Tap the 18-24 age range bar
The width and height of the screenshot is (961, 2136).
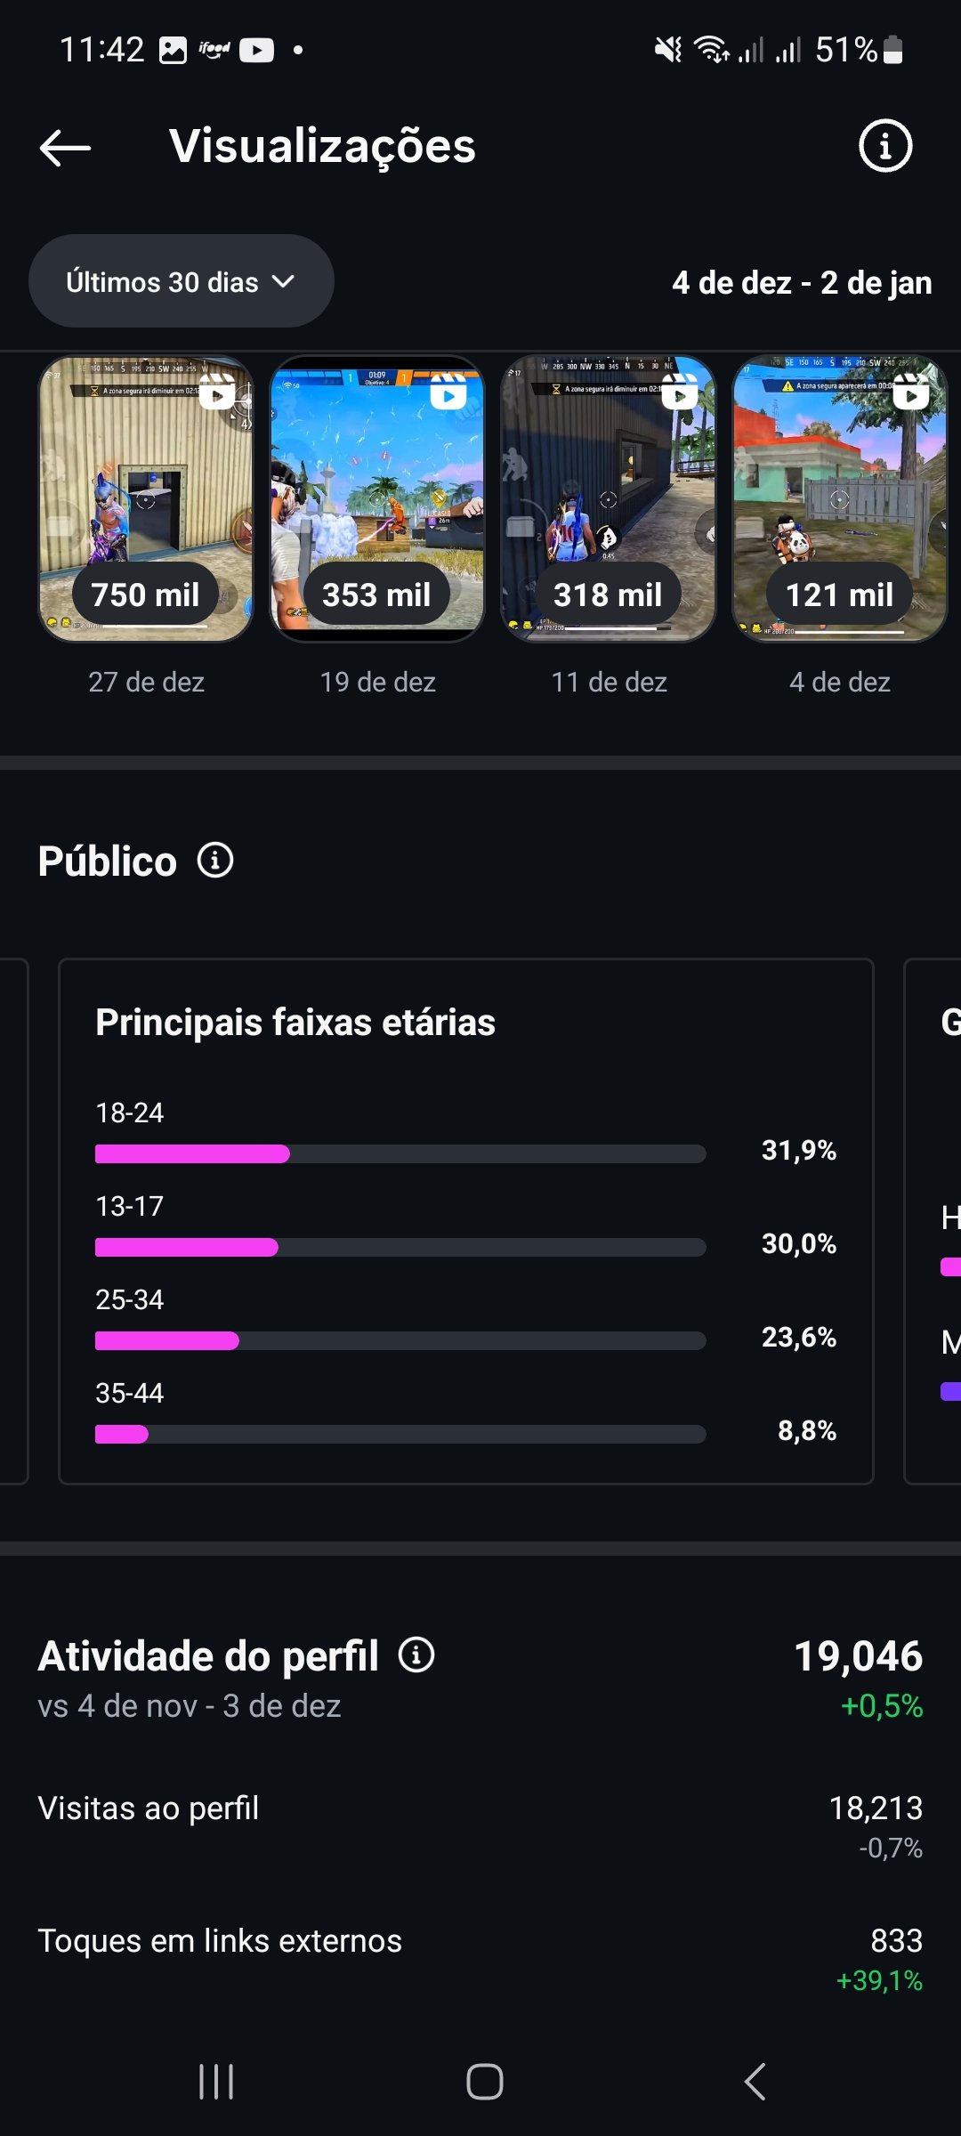tap(400, 1154)
